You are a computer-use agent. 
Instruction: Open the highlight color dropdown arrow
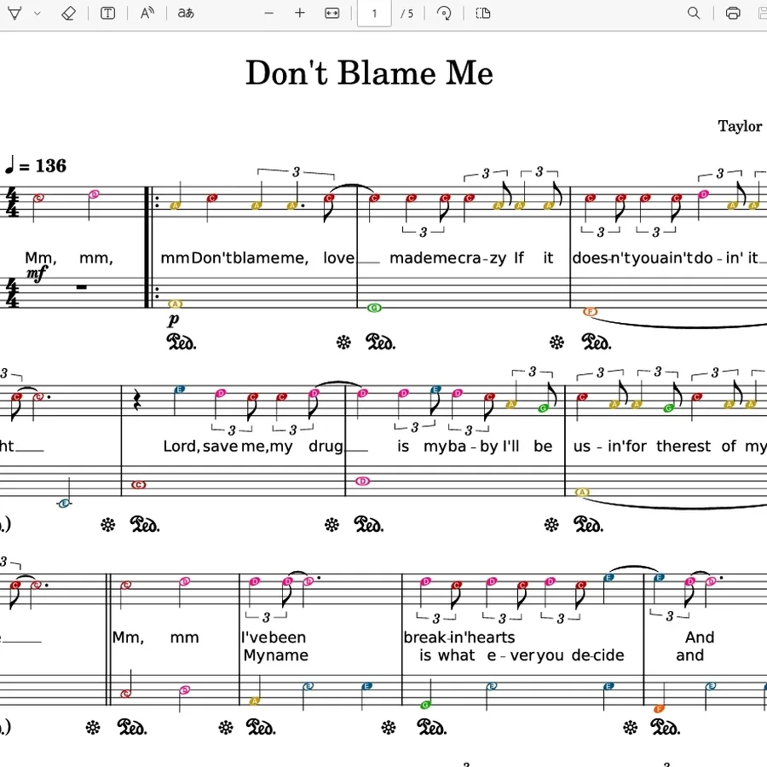point(37,13)
